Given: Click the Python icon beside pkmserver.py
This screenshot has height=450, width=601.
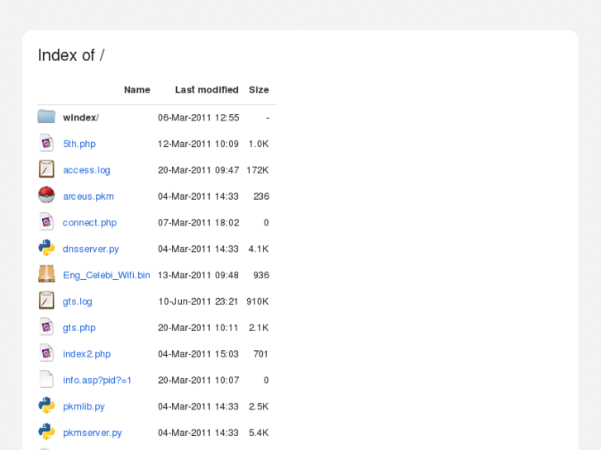Looking at the screenshot, I should [46, 432].
